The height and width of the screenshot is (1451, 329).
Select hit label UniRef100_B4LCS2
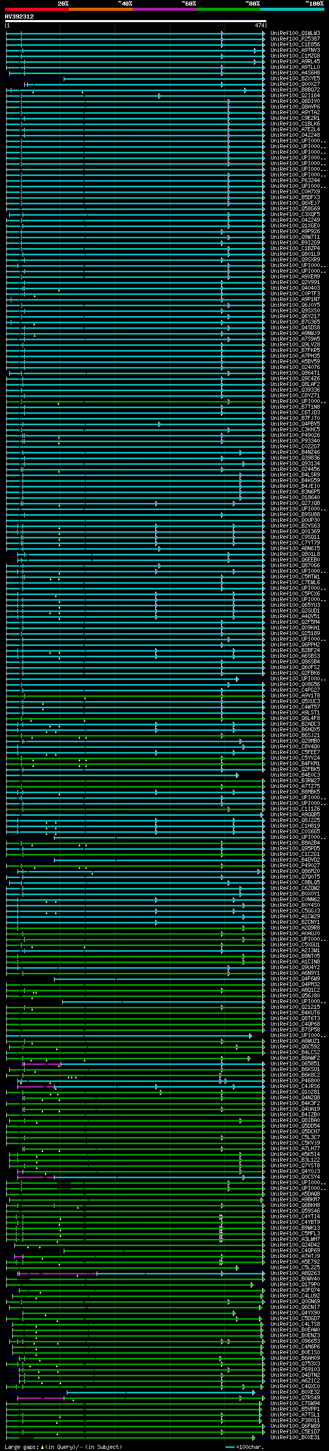pos(295,1052)
